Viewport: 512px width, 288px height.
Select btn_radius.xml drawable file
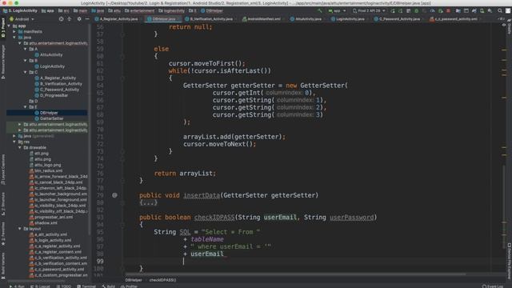46,170
